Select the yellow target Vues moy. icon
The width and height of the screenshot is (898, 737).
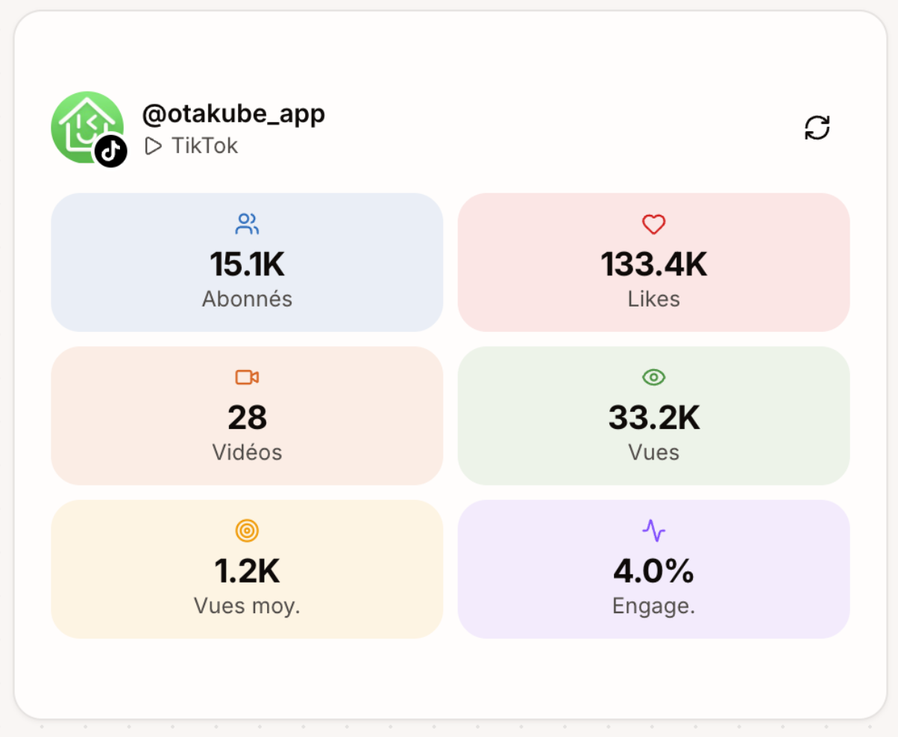pos(248,530)
